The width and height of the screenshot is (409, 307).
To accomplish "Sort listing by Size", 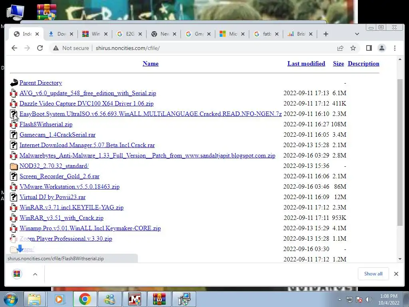I will (338, 64).
